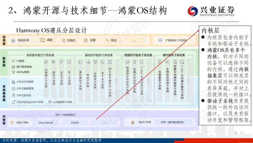Click the HDF（硬件驱动框架） box
The image size is (253, 143).
[x=172, y=122]
